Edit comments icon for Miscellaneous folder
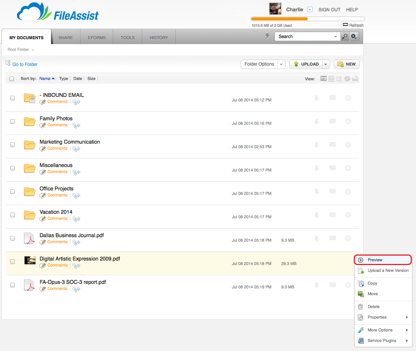416x351 pixels. pos(43,172)
